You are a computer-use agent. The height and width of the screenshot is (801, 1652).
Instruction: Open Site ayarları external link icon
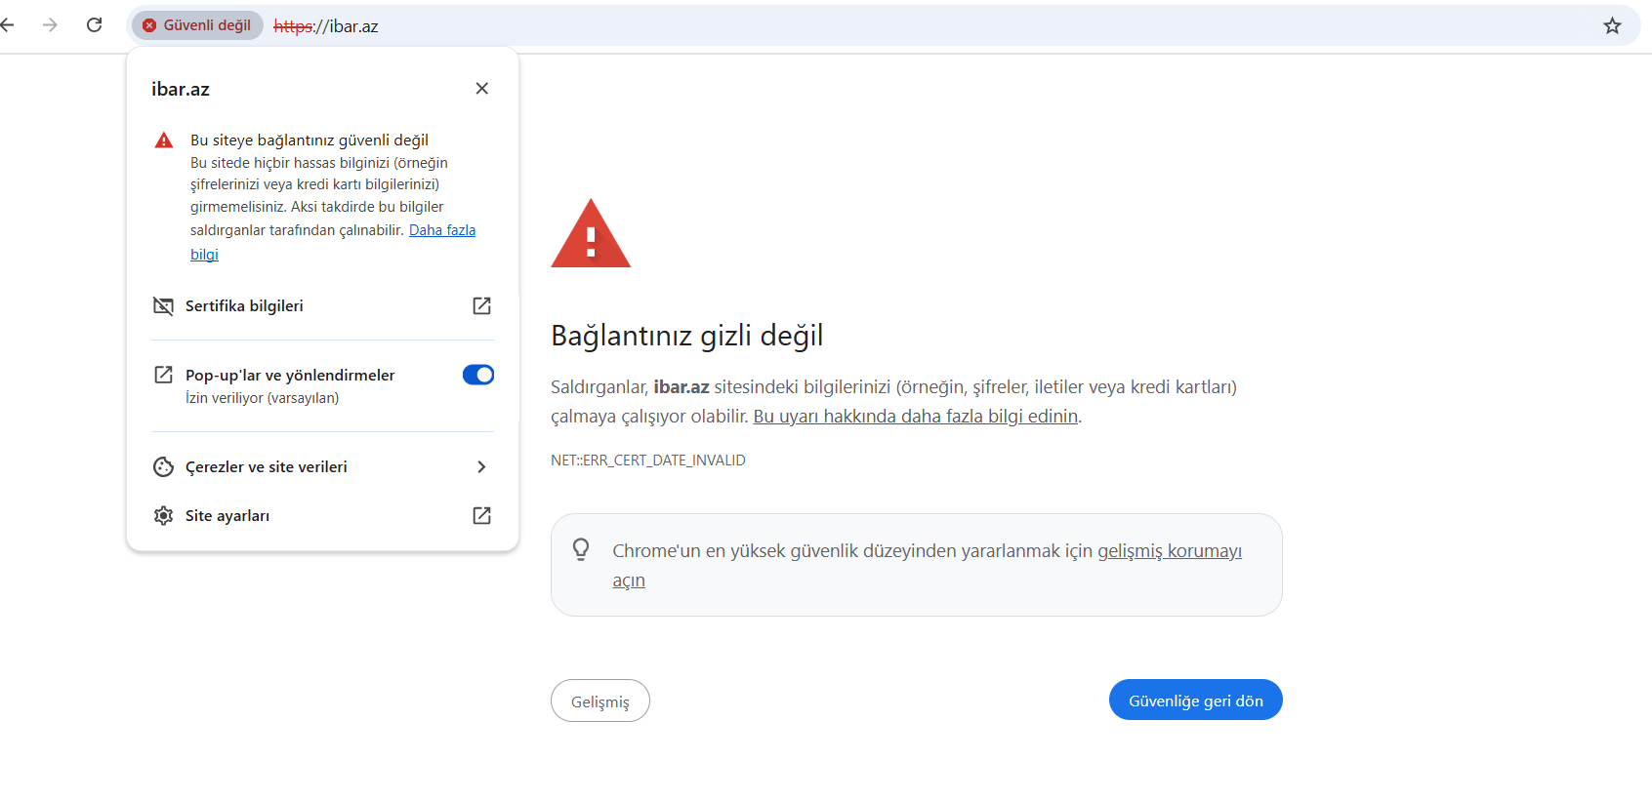481,516
